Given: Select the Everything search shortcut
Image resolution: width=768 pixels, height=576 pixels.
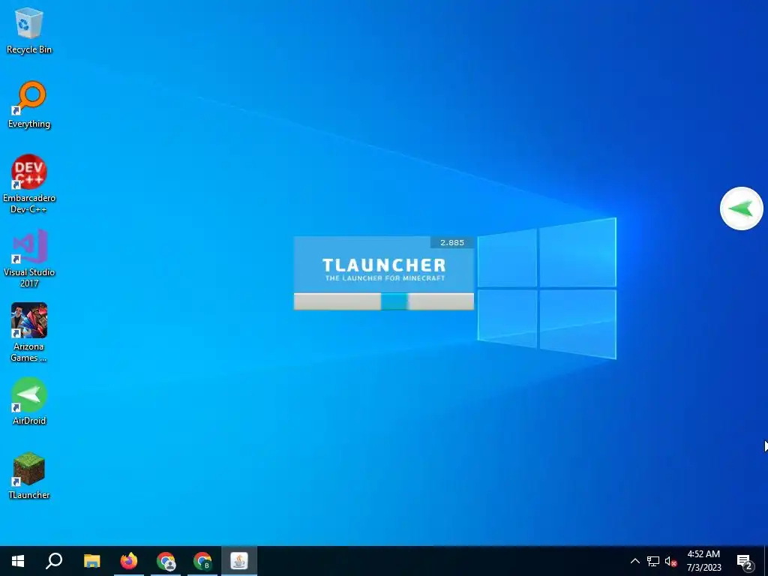Looking at the screenshot, I should [29, 105].
